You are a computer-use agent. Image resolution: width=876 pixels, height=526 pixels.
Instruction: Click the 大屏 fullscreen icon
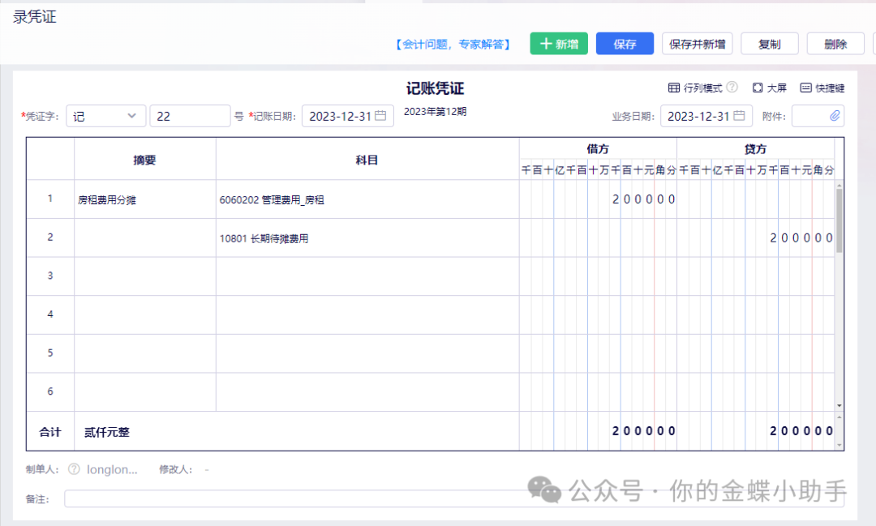(758, 88)
